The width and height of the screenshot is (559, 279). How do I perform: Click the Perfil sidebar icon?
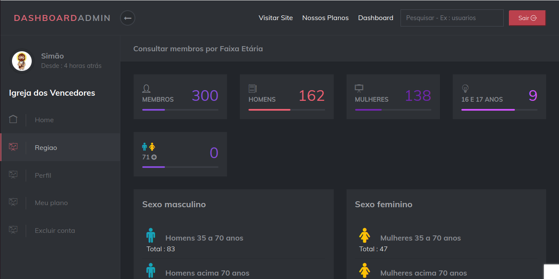coord(13,175)
